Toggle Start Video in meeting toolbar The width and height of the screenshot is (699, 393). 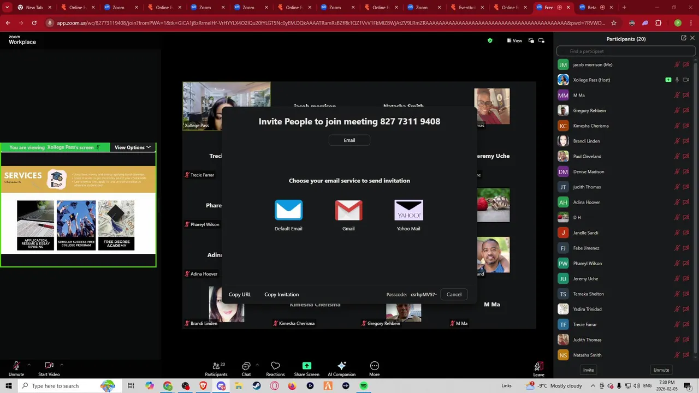coord(49,368)
